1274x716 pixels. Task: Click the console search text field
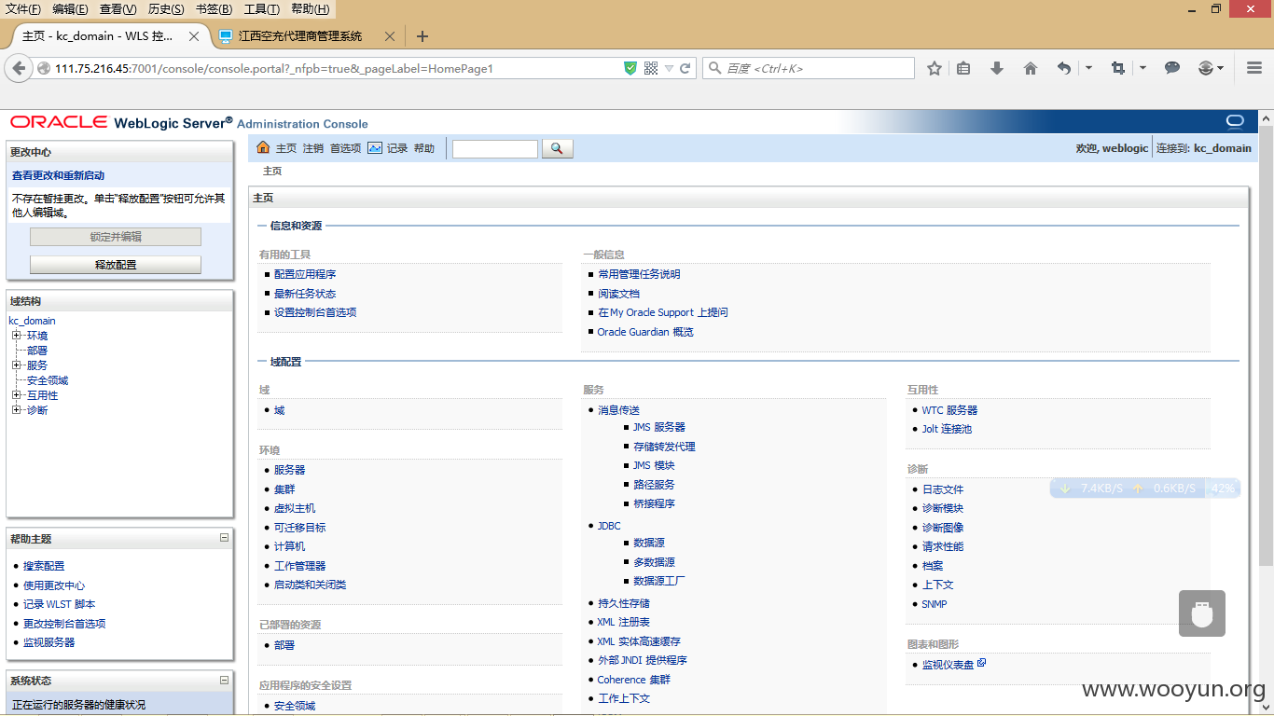click(495, 148)
